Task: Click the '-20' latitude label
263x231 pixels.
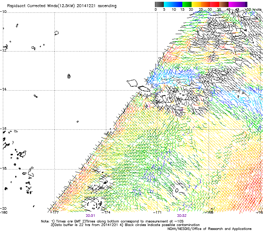Action: (3, 208)
